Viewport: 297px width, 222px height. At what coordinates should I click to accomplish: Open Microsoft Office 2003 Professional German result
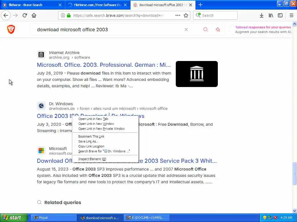(x=104, y=65)
